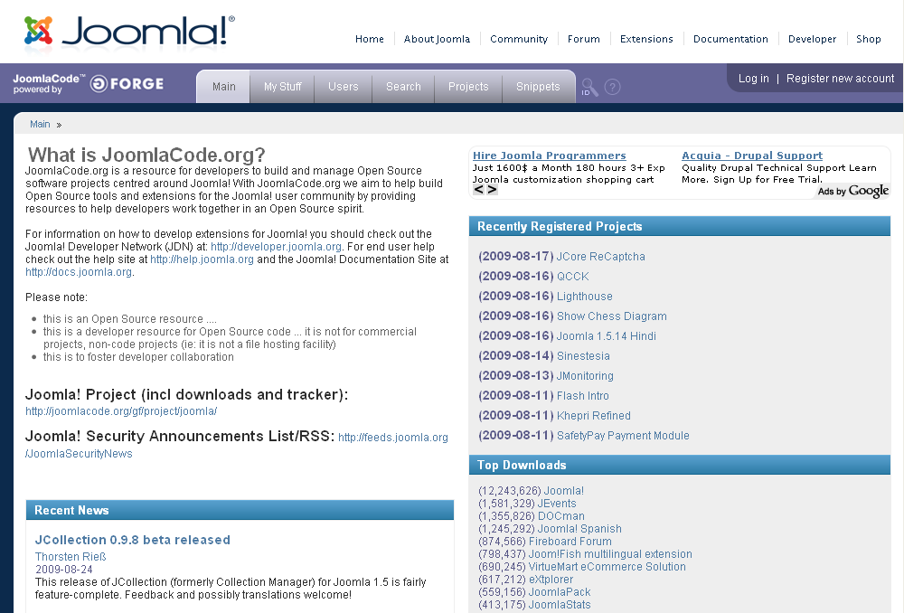This screenshot has width=904, height=613.
Task: Open developer.joomla.org link
Action: tap(276, 247)
